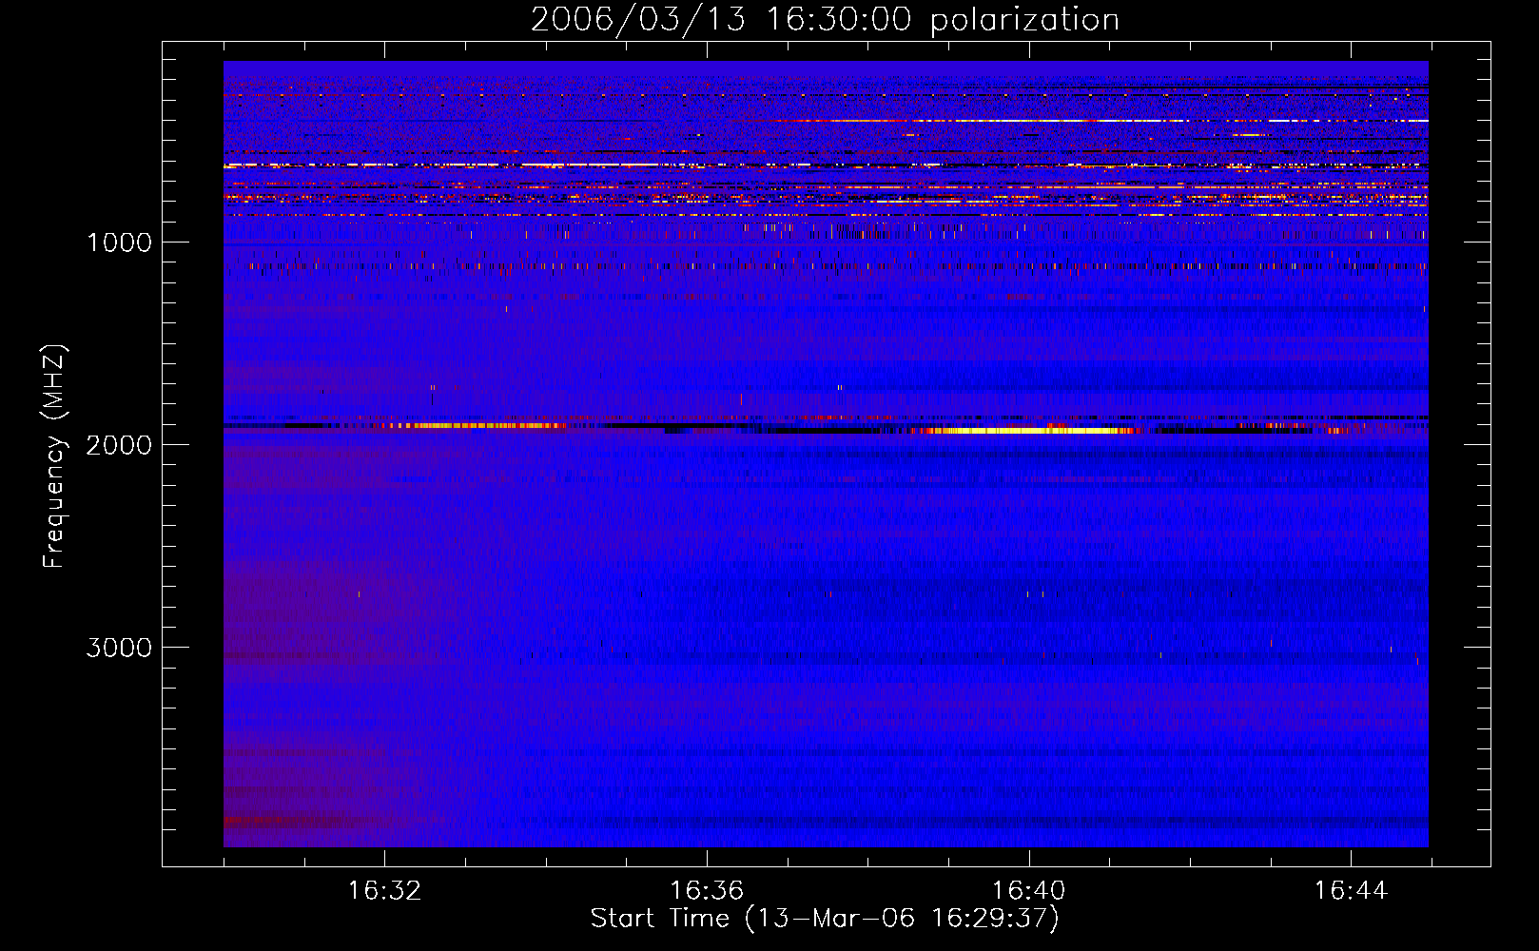
Task: Click the 16:32 time tick label
Action: [x=384, y=891]
